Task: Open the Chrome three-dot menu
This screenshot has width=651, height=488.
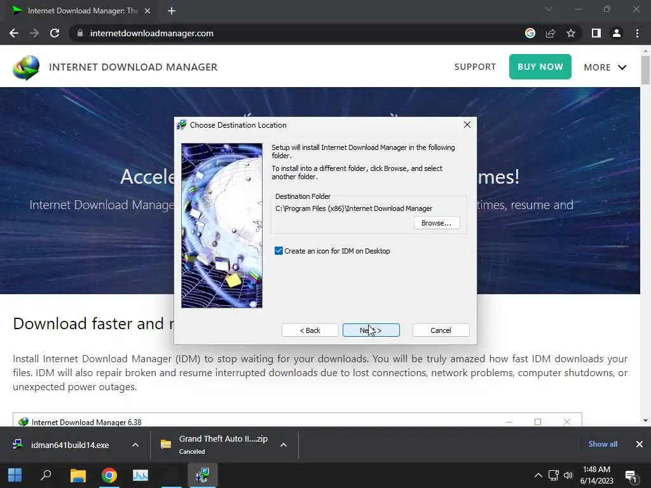Action: 637,33
